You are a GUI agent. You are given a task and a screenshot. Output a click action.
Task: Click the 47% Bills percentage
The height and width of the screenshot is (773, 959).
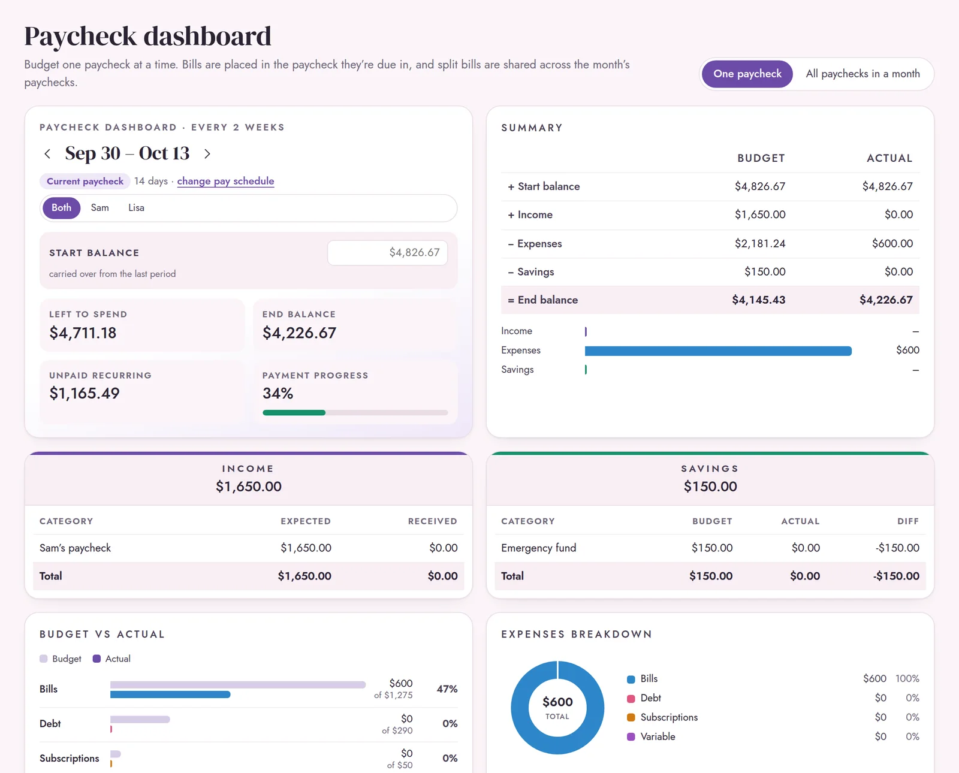[x=447, y=689]
